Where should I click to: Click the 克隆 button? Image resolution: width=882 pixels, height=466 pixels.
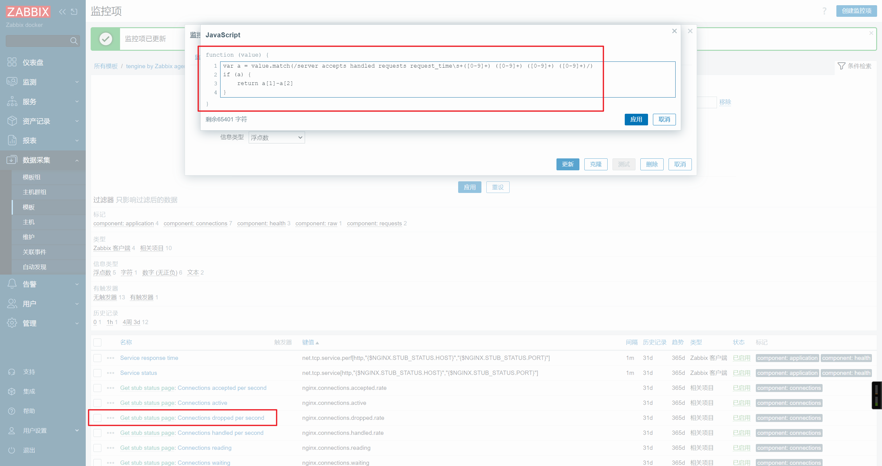point(596,164)
